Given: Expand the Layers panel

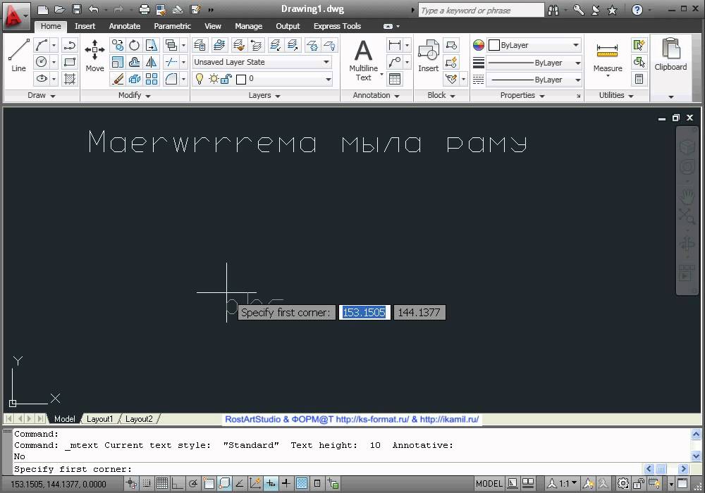Looking at the screenshot, I should (x=264, y=95).
